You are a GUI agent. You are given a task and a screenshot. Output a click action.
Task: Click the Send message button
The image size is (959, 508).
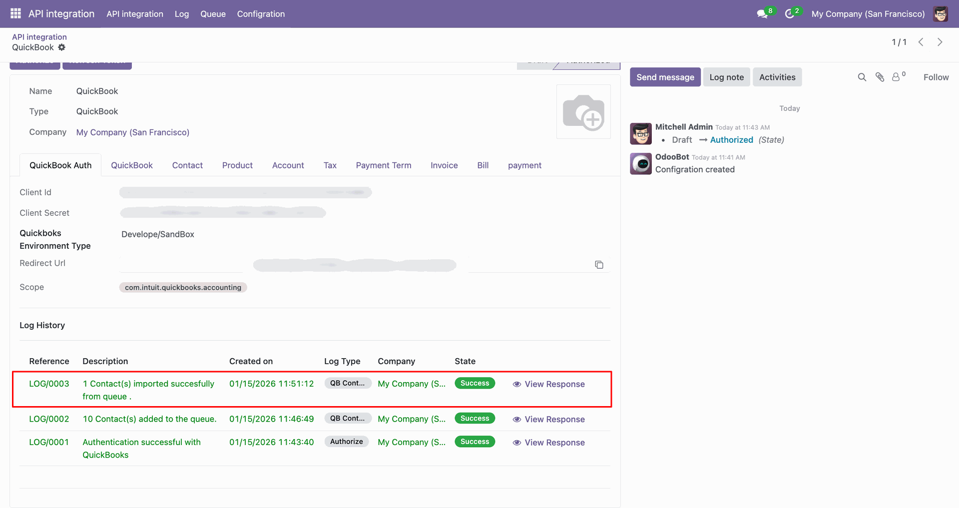[665, 77]
